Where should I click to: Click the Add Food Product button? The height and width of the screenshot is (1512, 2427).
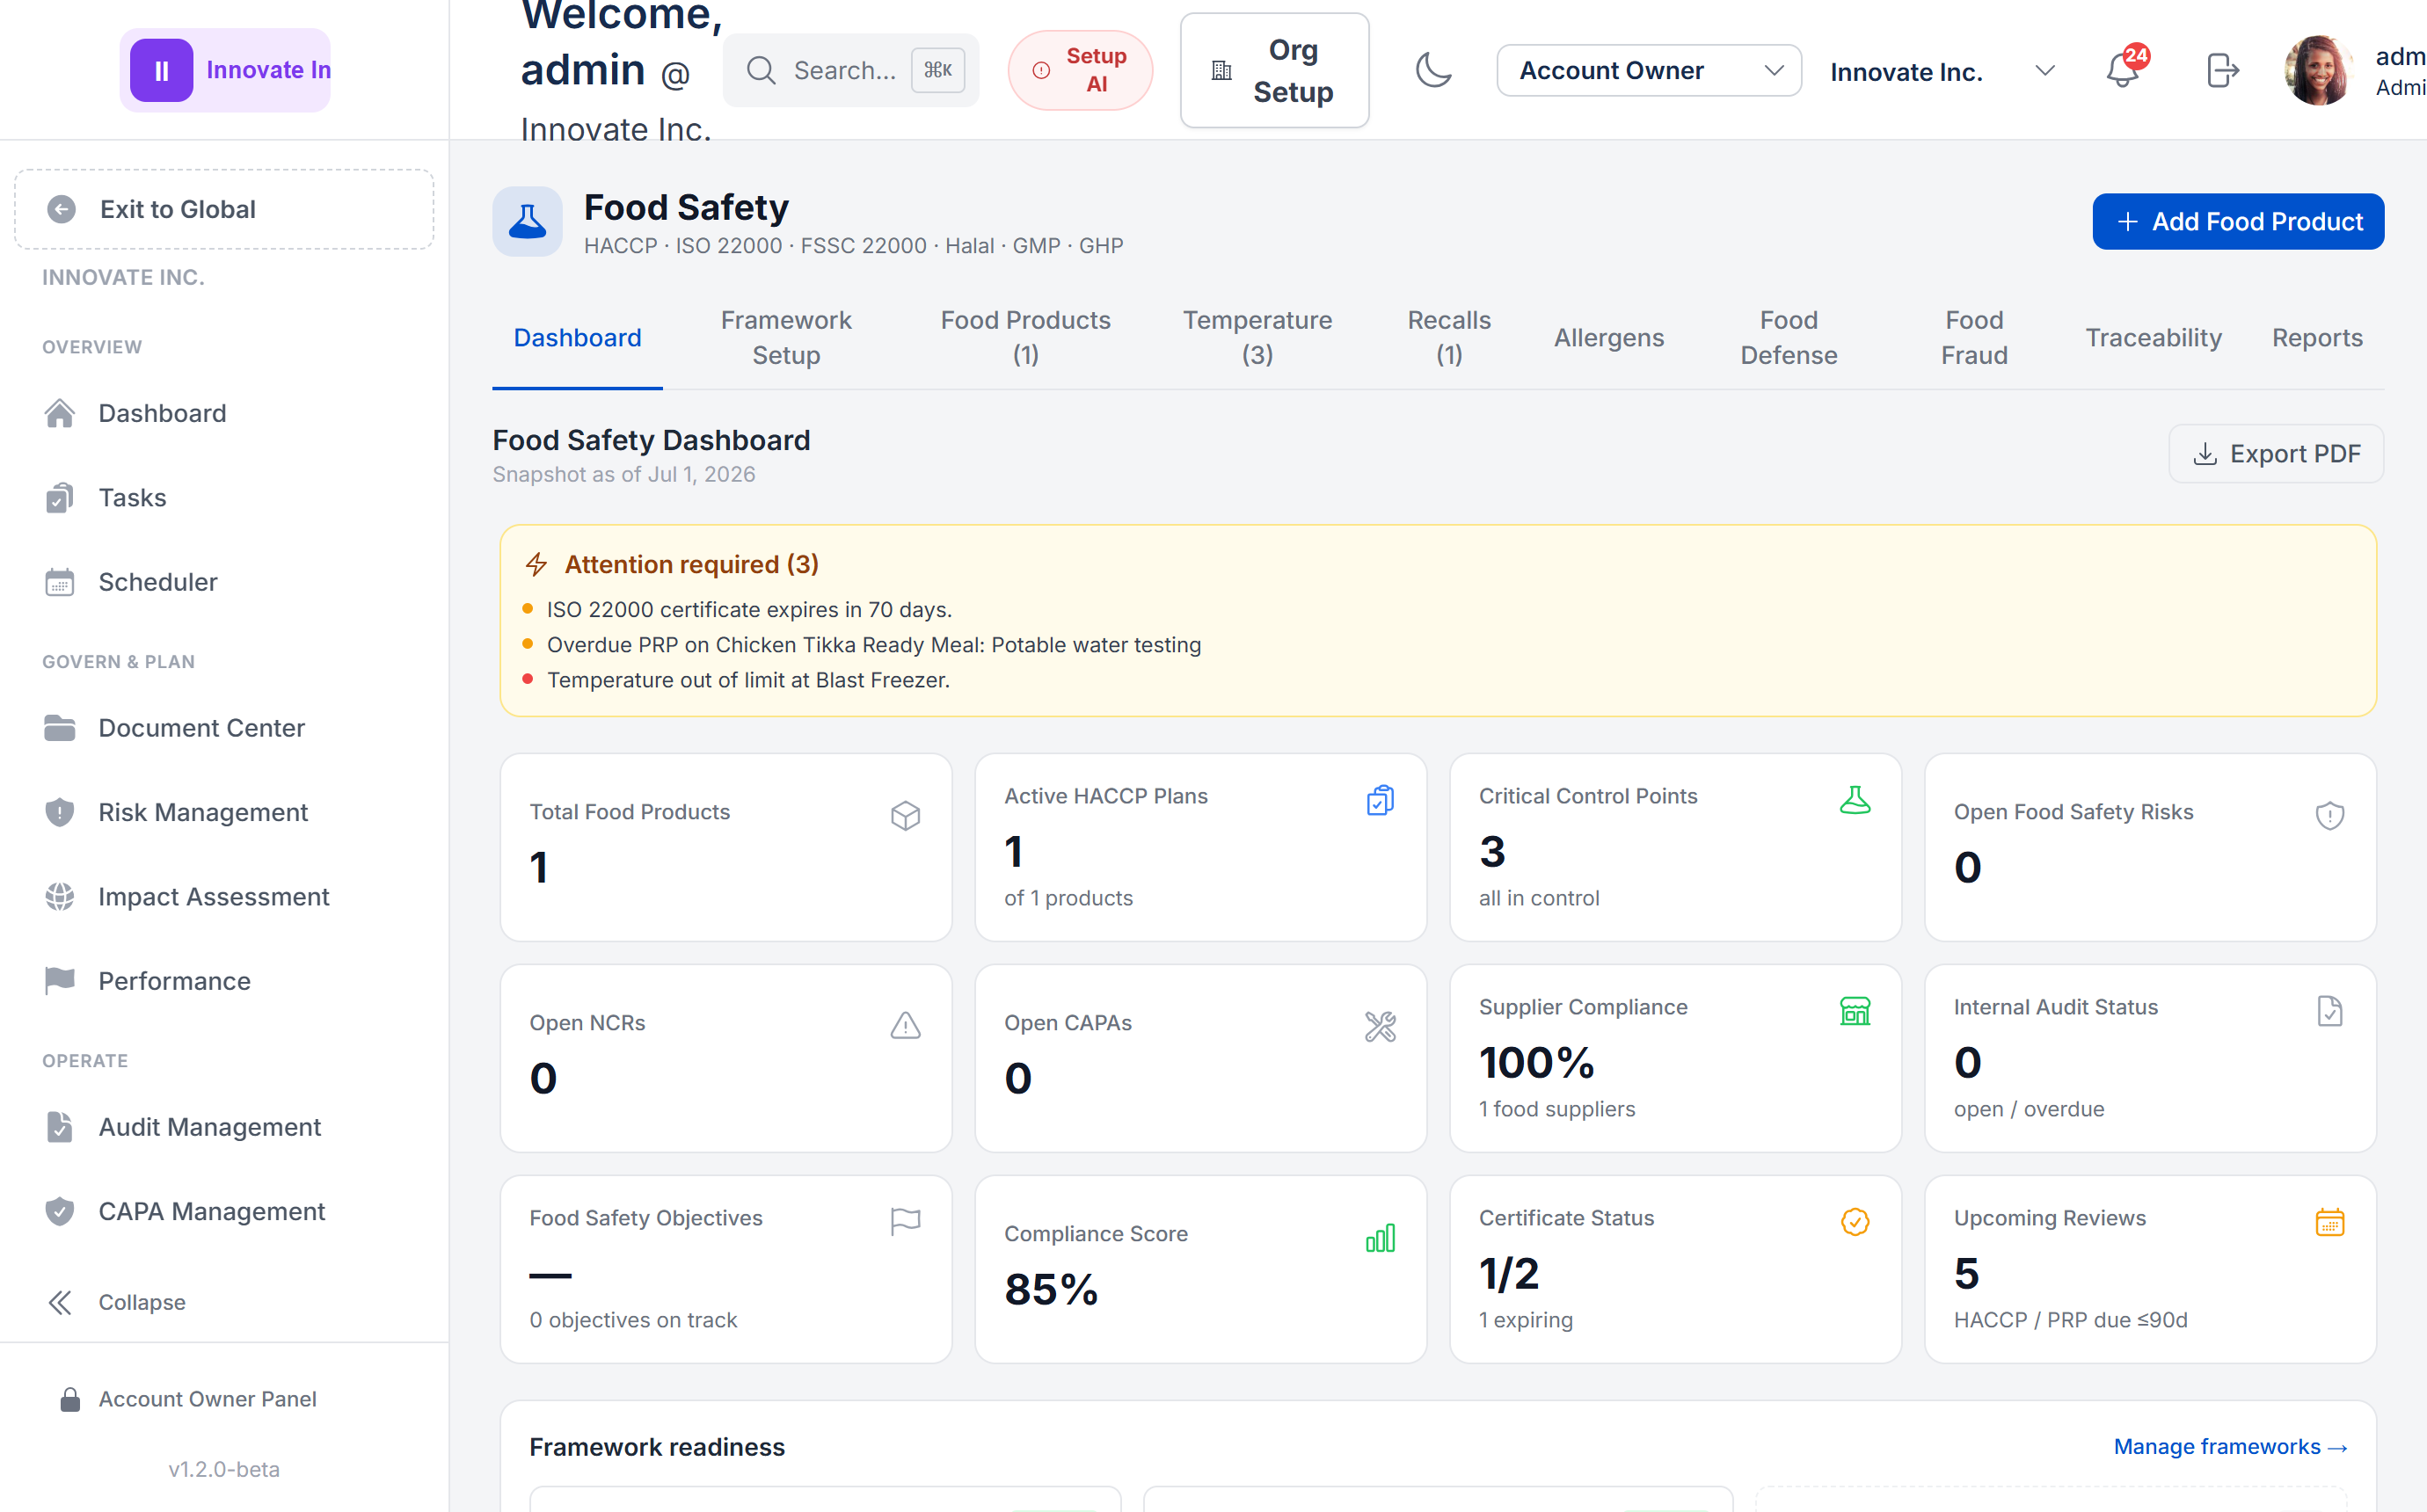2238,221
